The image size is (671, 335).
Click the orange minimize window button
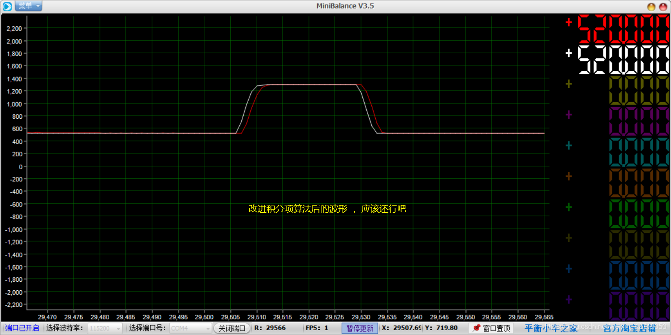click(x=652, y=7)
